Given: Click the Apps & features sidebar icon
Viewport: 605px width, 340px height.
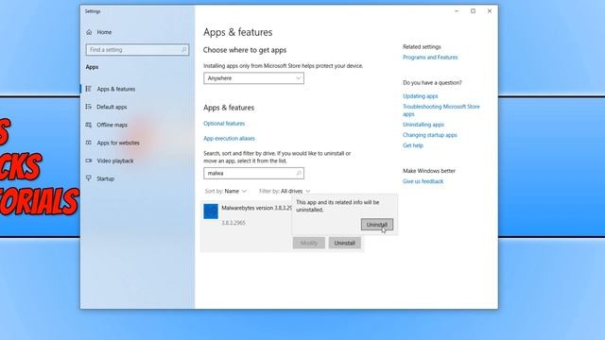Looking at the screenshot, I should [88, 89].
